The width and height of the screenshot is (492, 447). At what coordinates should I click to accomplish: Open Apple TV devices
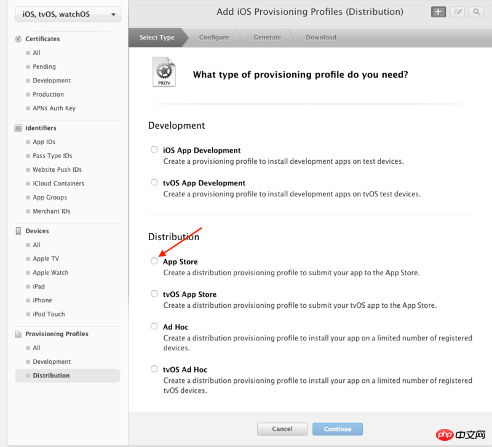(46, 259)
